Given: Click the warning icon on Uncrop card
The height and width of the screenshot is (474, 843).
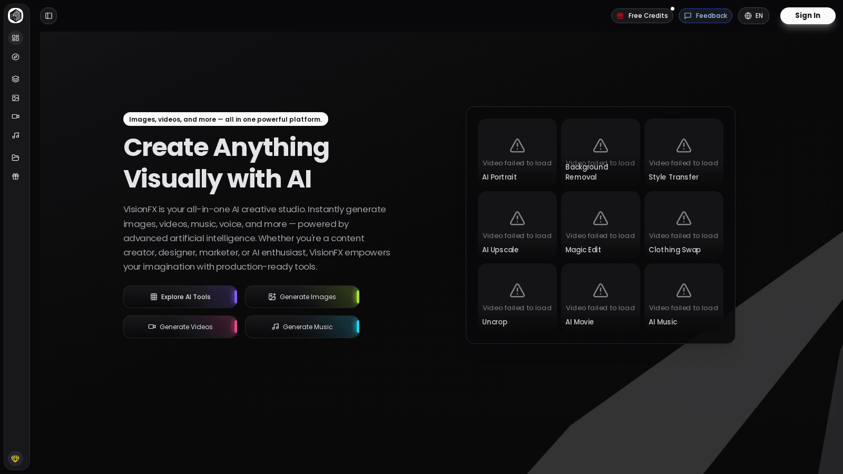Looking at the screenshot, I should [517, 290].
